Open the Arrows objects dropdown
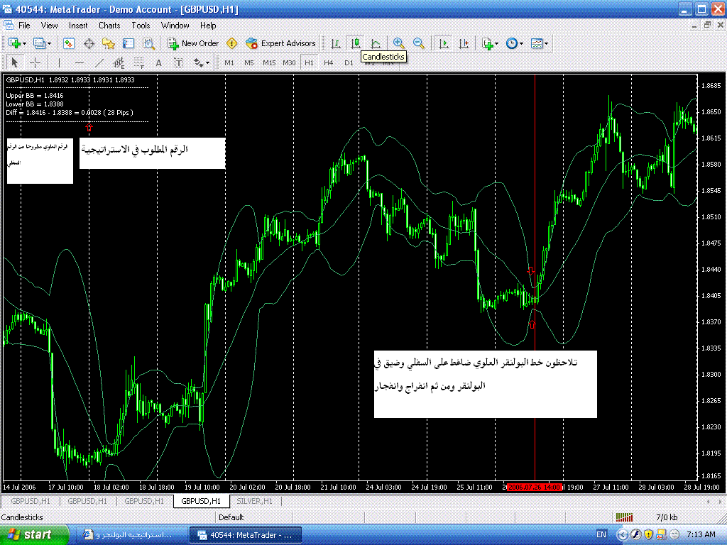The image size is (727, 545). pos(208,62)
